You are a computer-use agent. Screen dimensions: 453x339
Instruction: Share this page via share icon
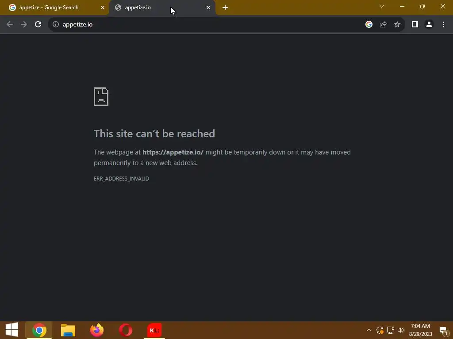click(383, 25)
